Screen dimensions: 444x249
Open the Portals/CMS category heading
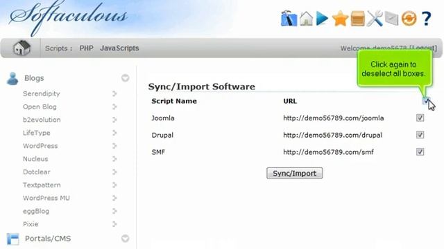click(x=48, y=239)
